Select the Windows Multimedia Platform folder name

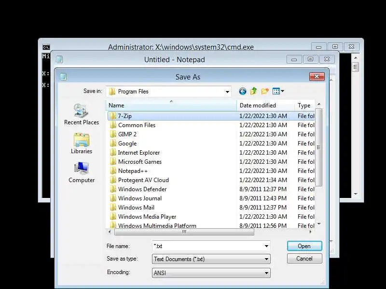157,225
